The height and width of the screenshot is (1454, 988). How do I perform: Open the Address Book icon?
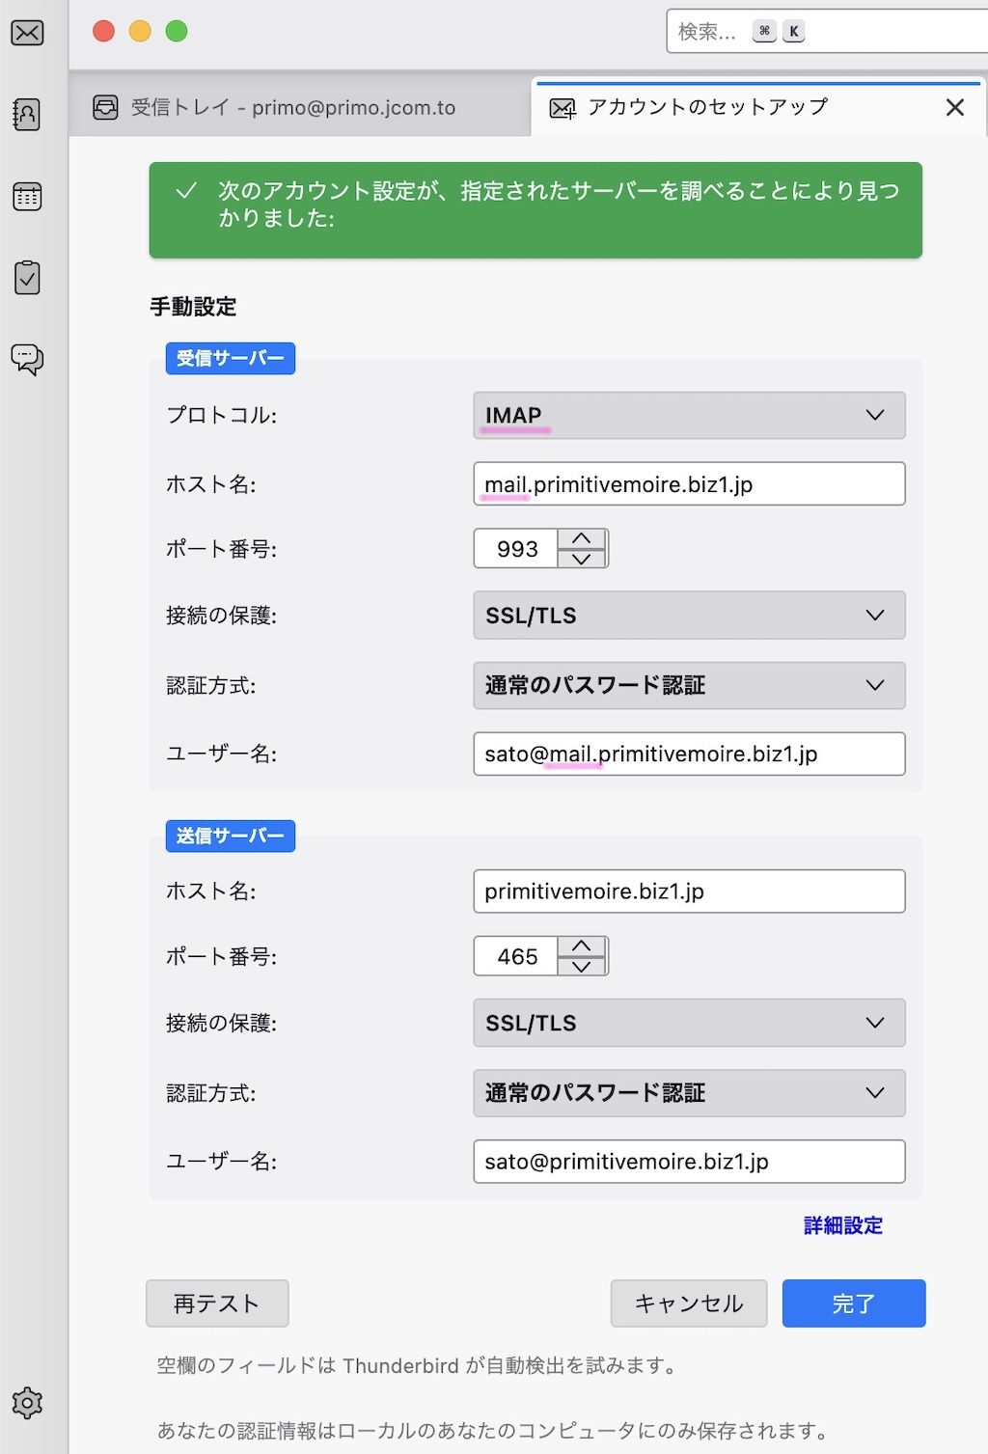(x=27, y=115)
